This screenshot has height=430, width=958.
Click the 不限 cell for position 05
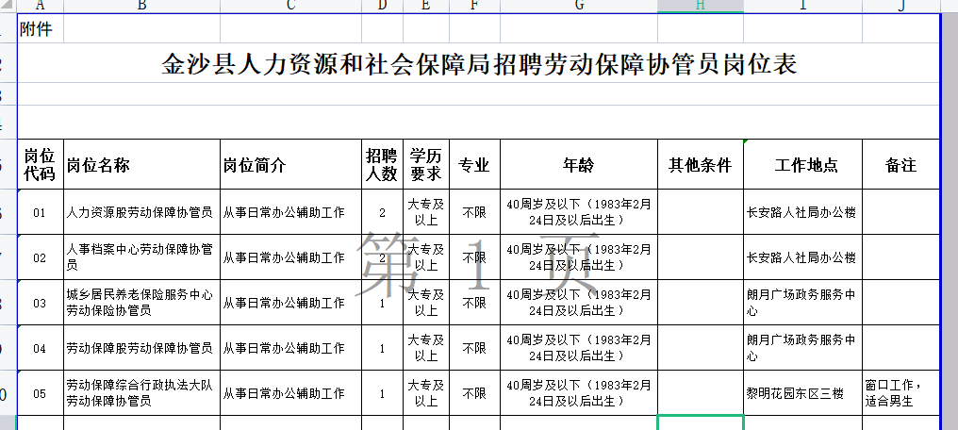pos(474,393)
